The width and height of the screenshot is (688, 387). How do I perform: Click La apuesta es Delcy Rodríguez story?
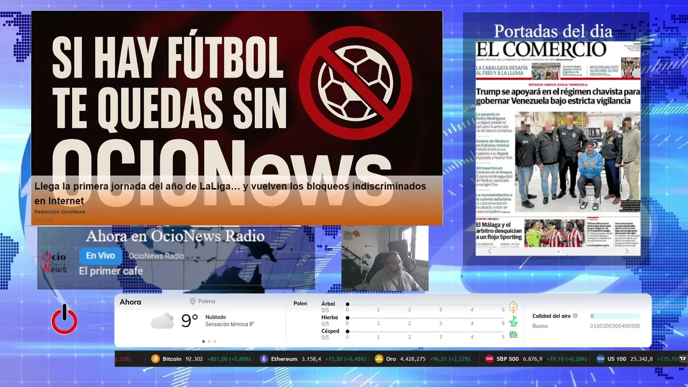[x=494, y=123]
